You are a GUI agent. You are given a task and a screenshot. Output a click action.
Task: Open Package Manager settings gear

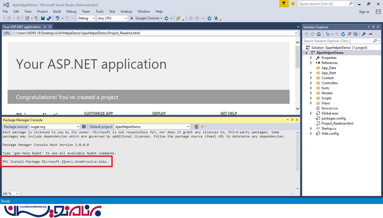click(x=84, y=127)
